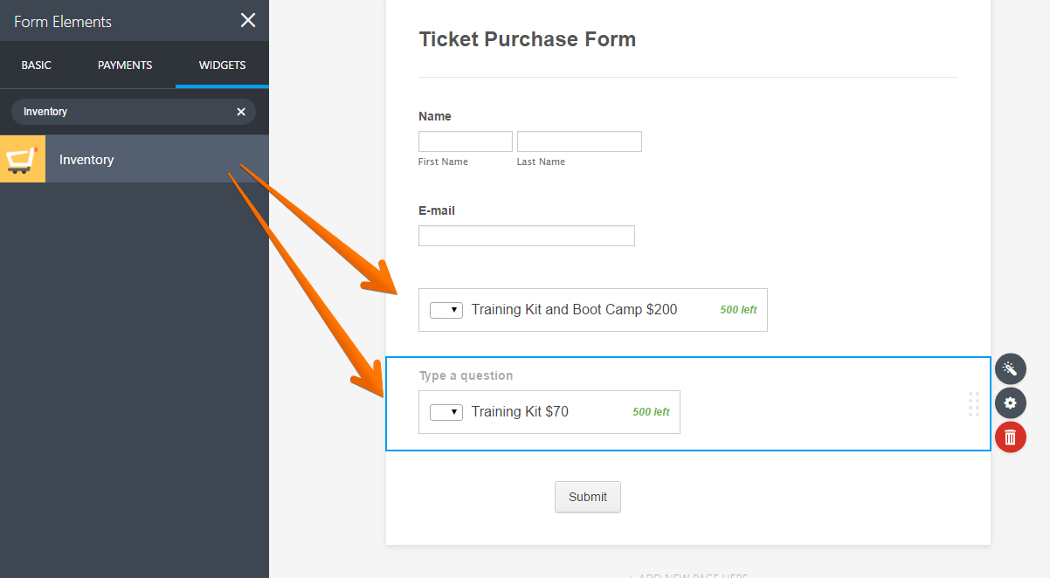Grab the field drag handle dots
Viewport: 1050px width, 578px height.
click(x=974, y=404)
